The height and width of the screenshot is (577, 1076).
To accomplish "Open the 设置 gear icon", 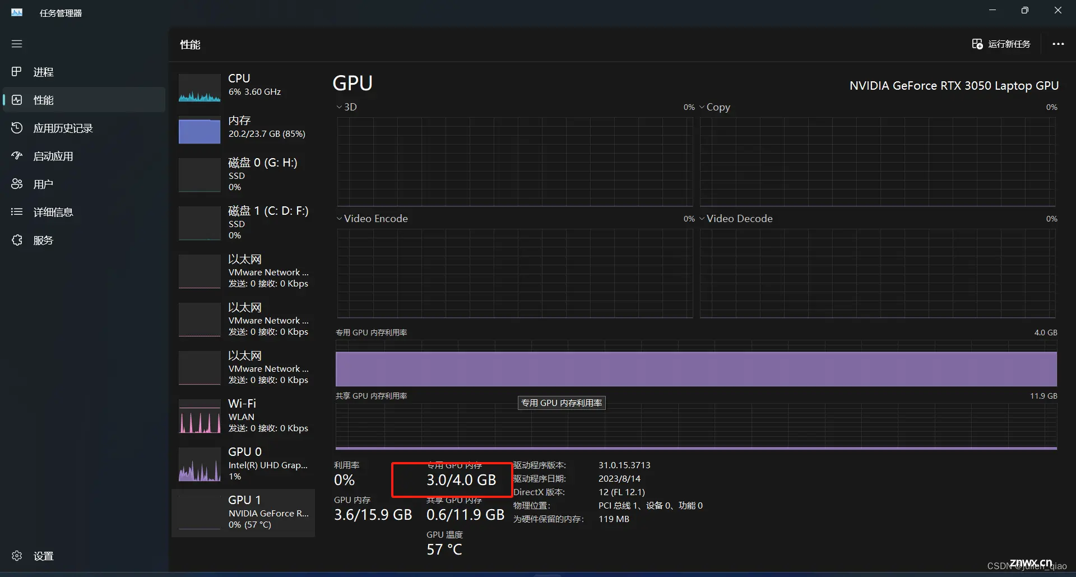I will coord(17,556).
